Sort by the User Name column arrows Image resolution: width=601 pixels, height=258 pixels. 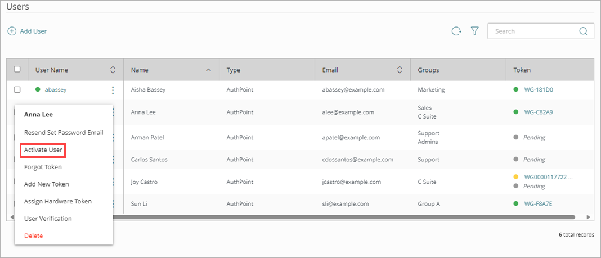[113, 70]
